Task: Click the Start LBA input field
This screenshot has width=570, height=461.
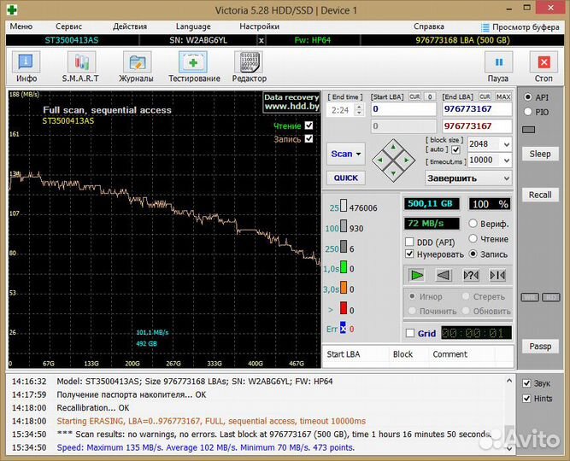Action: click(x=403, y=109)
